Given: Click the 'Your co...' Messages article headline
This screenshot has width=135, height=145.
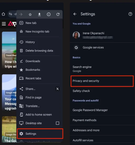Looking at the screenshot, I should (11, 104).
